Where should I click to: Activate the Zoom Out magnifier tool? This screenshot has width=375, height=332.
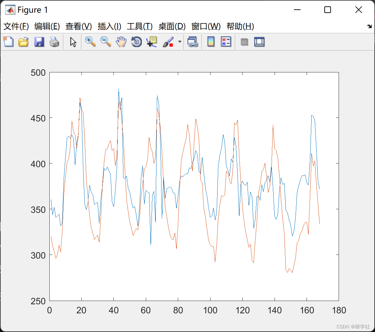106,42
